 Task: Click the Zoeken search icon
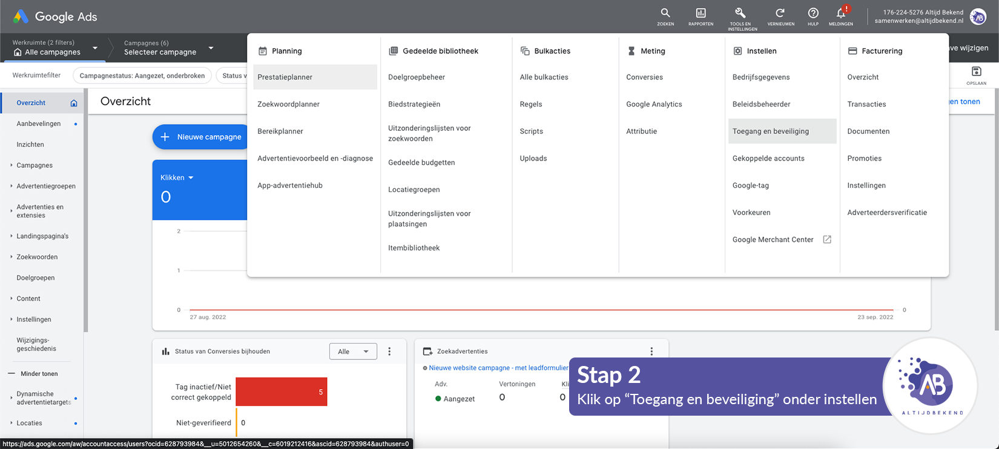click(665, 13)
